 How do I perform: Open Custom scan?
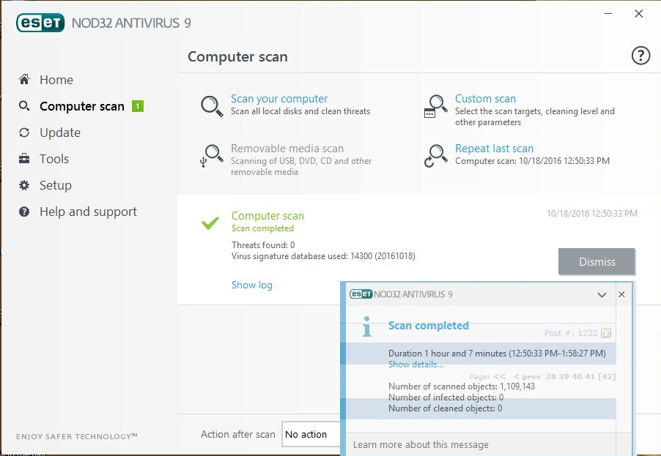(x=485, y=99)
